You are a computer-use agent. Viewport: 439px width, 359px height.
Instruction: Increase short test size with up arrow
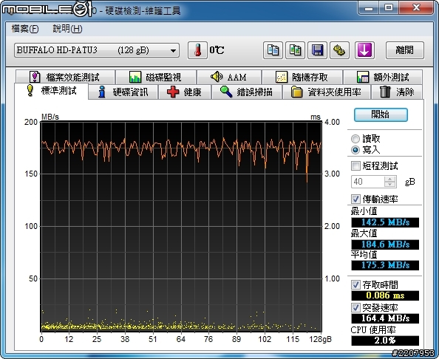pos(389,179)
